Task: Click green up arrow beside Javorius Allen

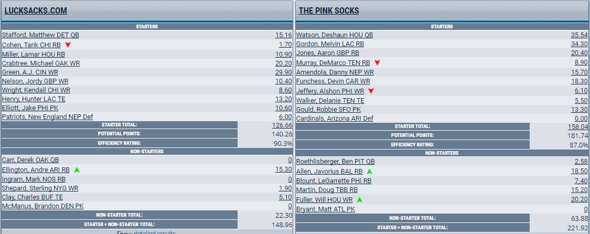Action: [369, 172]
